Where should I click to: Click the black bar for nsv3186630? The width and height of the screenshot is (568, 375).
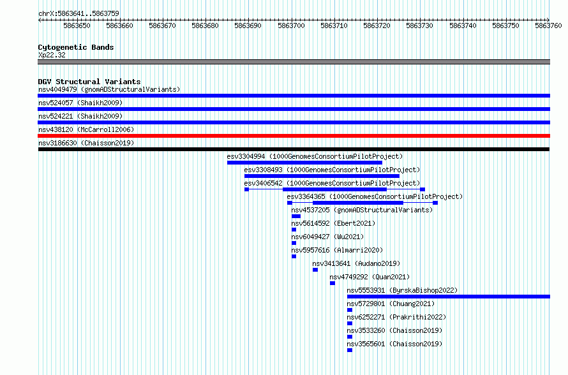click(x=294, y=149)
